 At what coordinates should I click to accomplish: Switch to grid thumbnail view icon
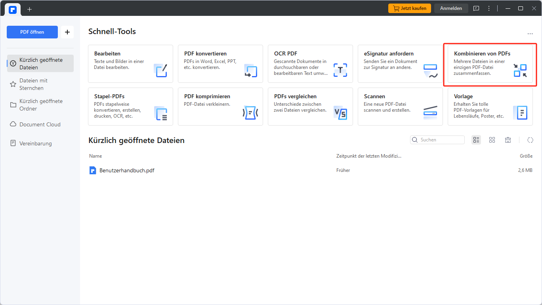pyautogui.click(x=492, y=140)
